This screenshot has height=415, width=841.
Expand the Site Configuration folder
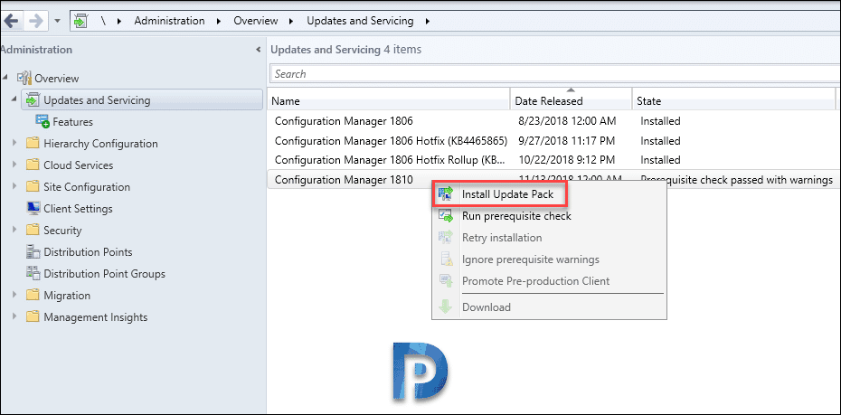[14, 186]
